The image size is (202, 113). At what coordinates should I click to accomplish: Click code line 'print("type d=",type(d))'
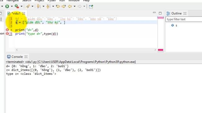(37, 34)
